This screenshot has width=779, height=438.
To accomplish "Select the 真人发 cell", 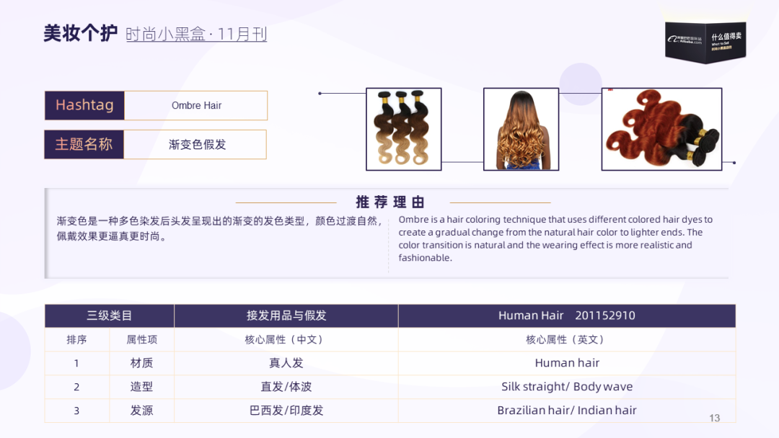I will coord(286,363).
